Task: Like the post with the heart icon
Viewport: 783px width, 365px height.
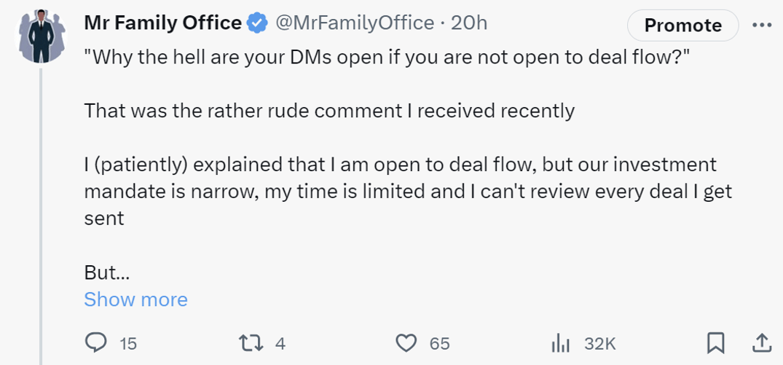Action: coord(406,343)
